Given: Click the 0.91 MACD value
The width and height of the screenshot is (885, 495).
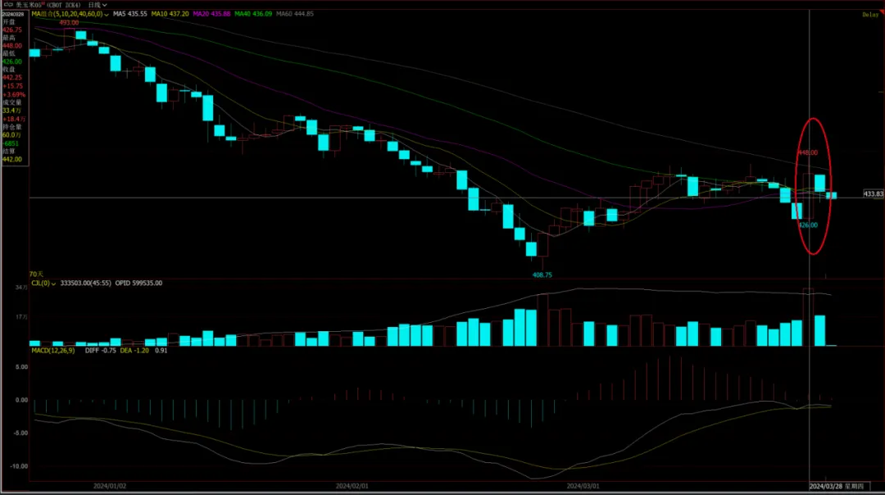Looking at the screenshot, I should [x=161, y=351].
